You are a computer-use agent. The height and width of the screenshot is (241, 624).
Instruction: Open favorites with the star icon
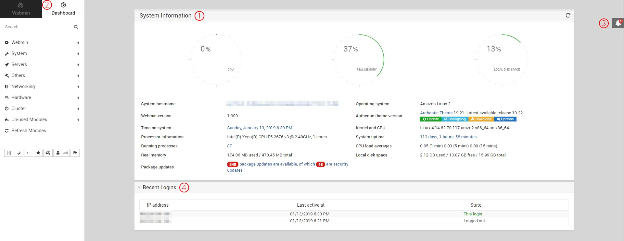(38, 153)
